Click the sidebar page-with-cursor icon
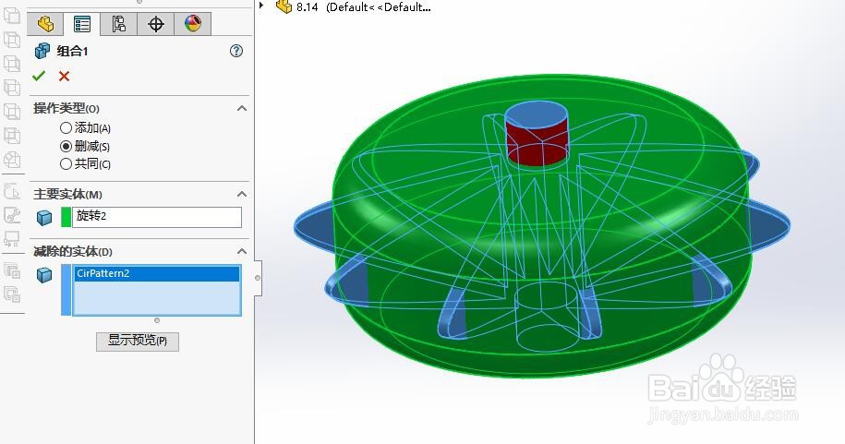The width and height of the screenshot is (845, 444). click(x=12, y=191)
